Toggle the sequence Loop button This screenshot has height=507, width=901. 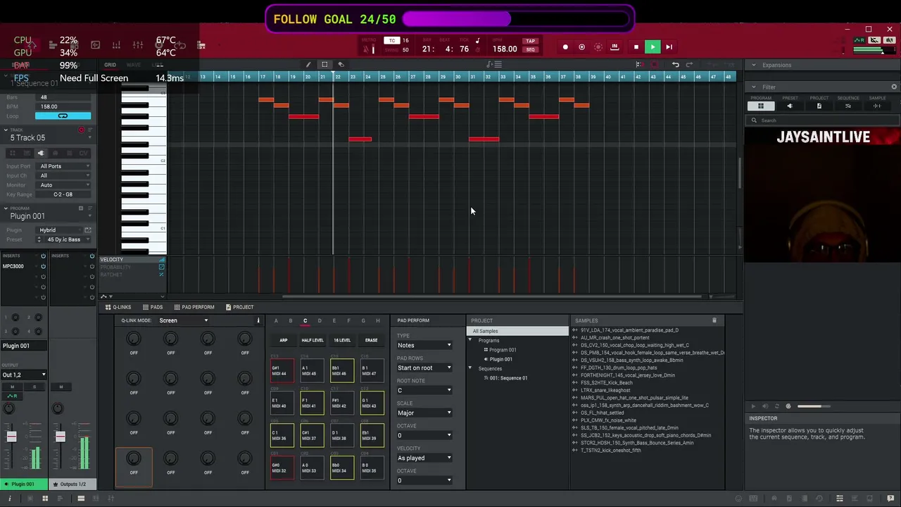(x=63, y=115)
